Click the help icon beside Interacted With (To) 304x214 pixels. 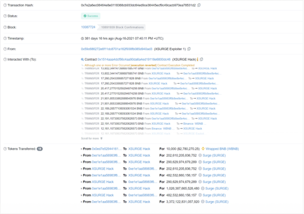5,60
